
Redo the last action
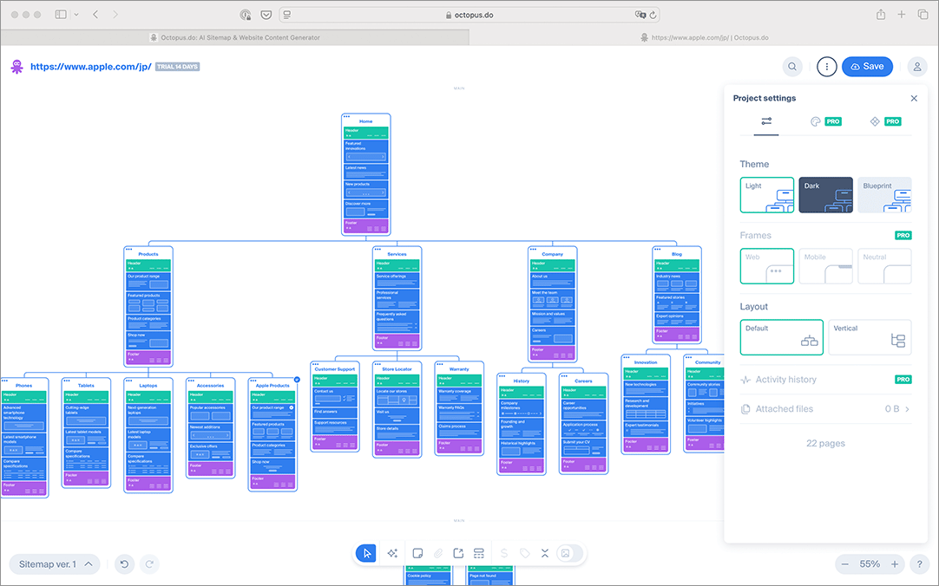coord(150,563)
